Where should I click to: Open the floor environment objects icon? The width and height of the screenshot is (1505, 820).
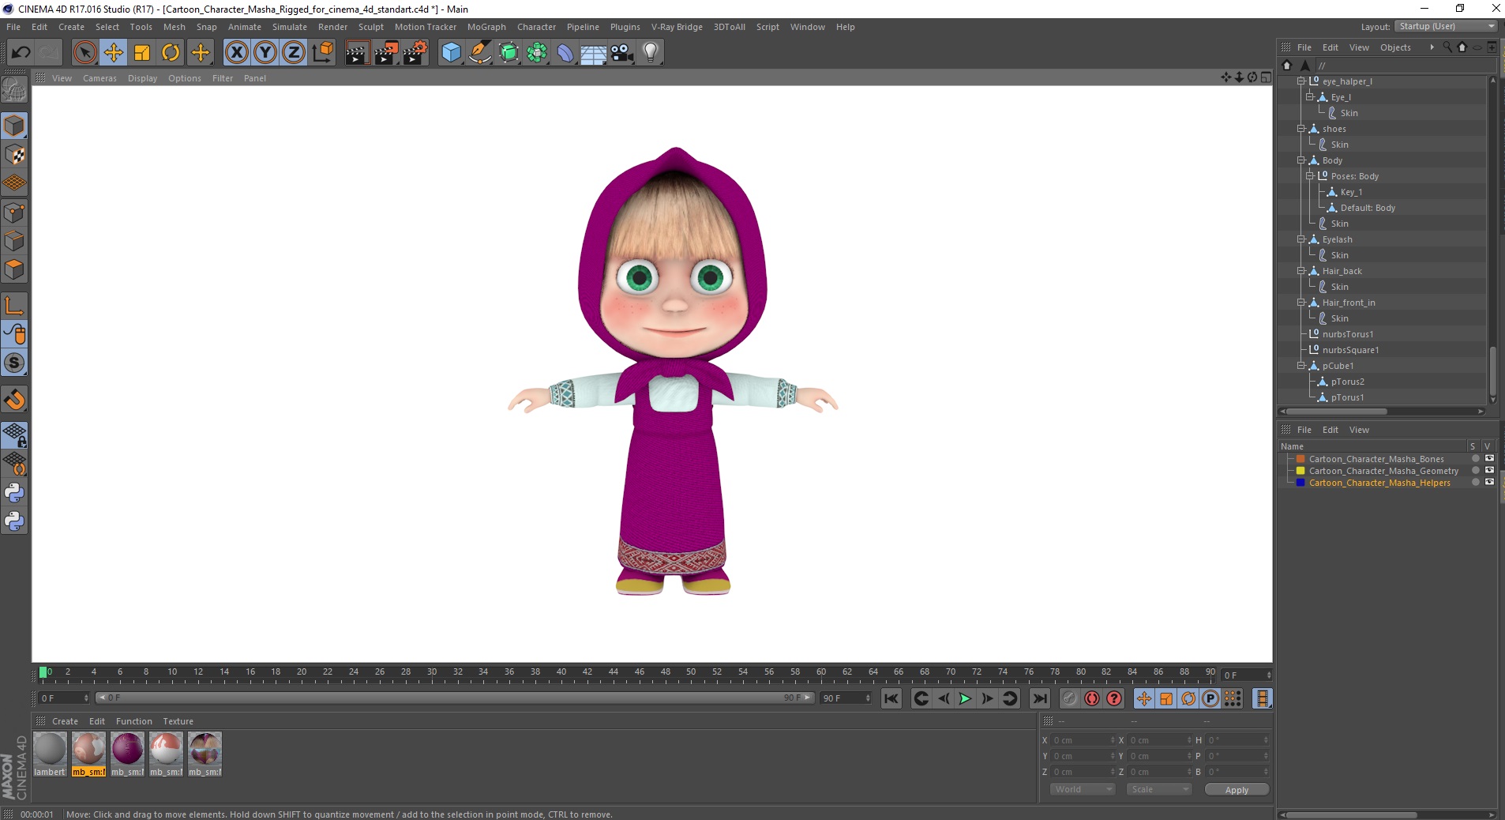click(x=594, y=53)
